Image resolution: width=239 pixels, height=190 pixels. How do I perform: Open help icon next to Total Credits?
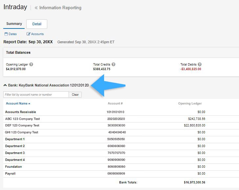tap(113, 65)
